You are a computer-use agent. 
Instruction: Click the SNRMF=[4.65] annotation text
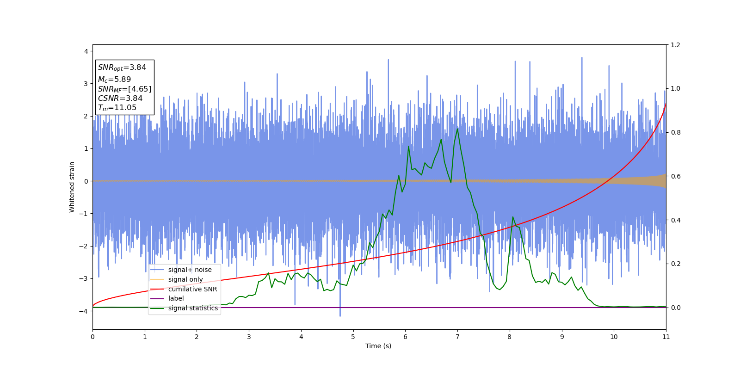point(124,89)
